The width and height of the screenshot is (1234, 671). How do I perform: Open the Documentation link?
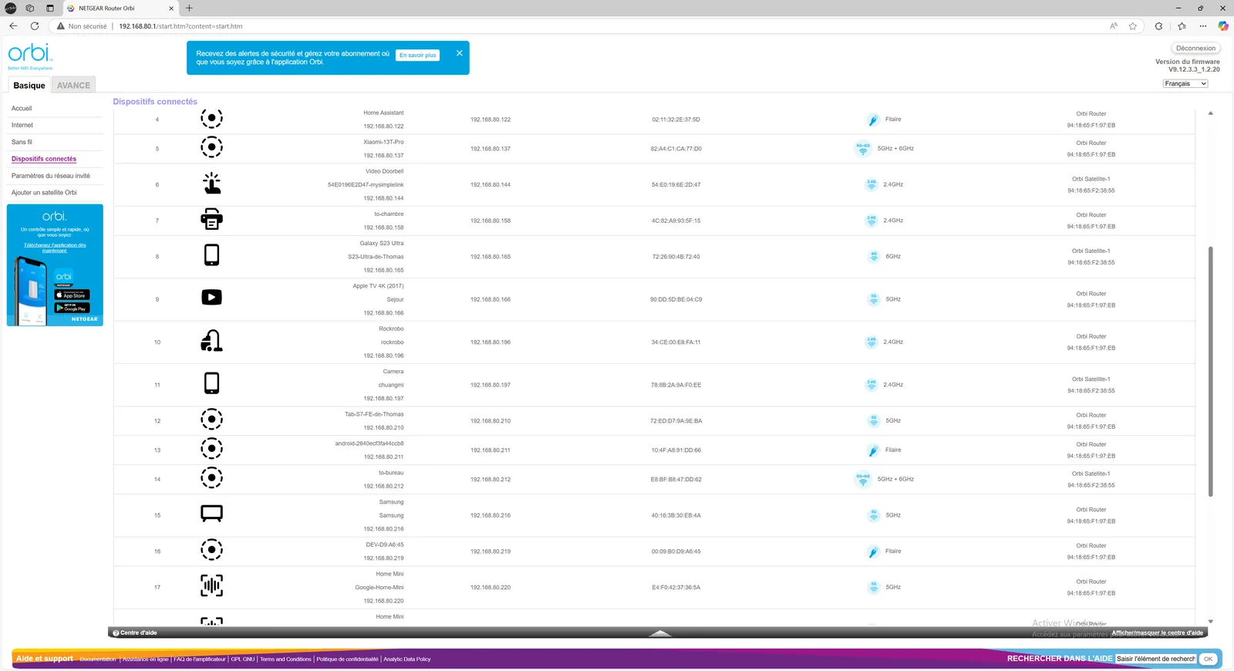point(98,659)
